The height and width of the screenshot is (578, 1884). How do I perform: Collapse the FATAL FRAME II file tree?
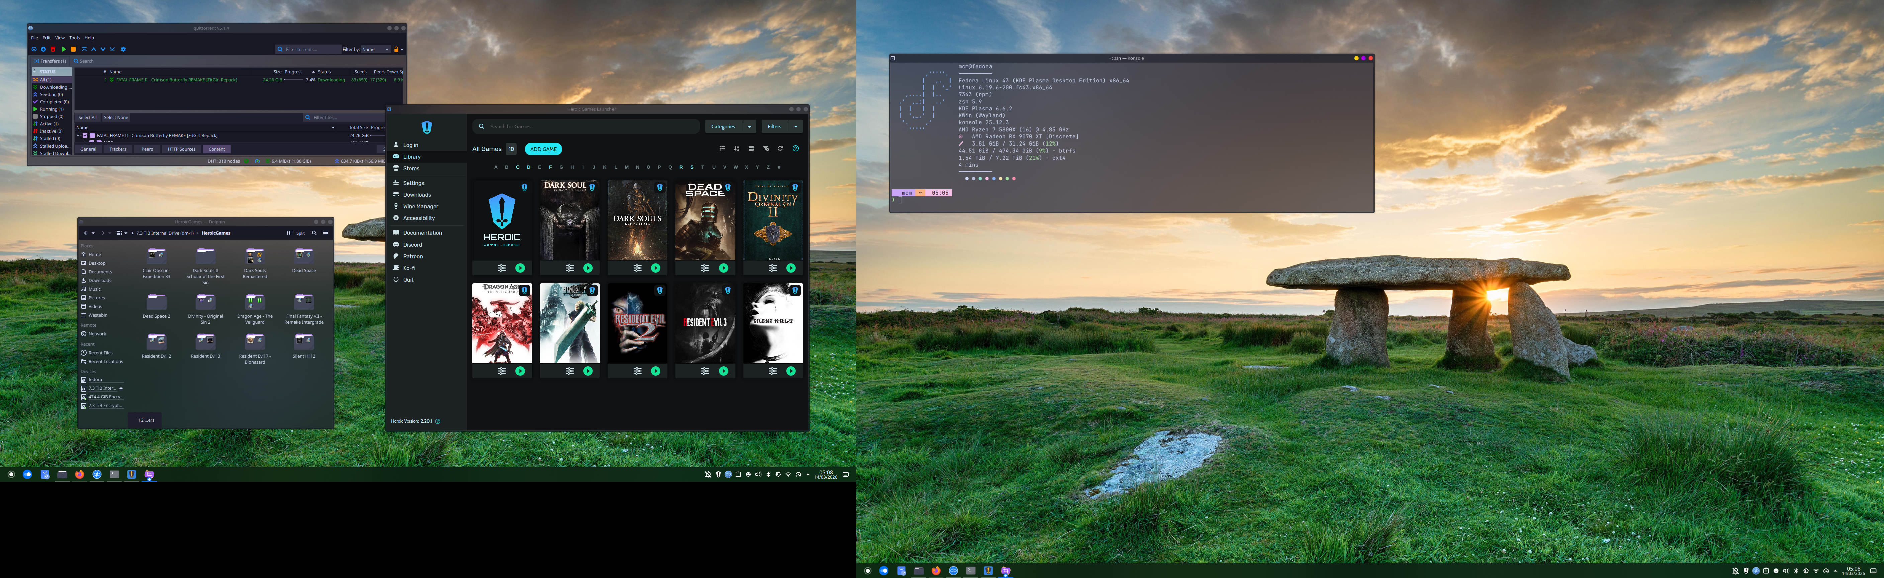78,135
